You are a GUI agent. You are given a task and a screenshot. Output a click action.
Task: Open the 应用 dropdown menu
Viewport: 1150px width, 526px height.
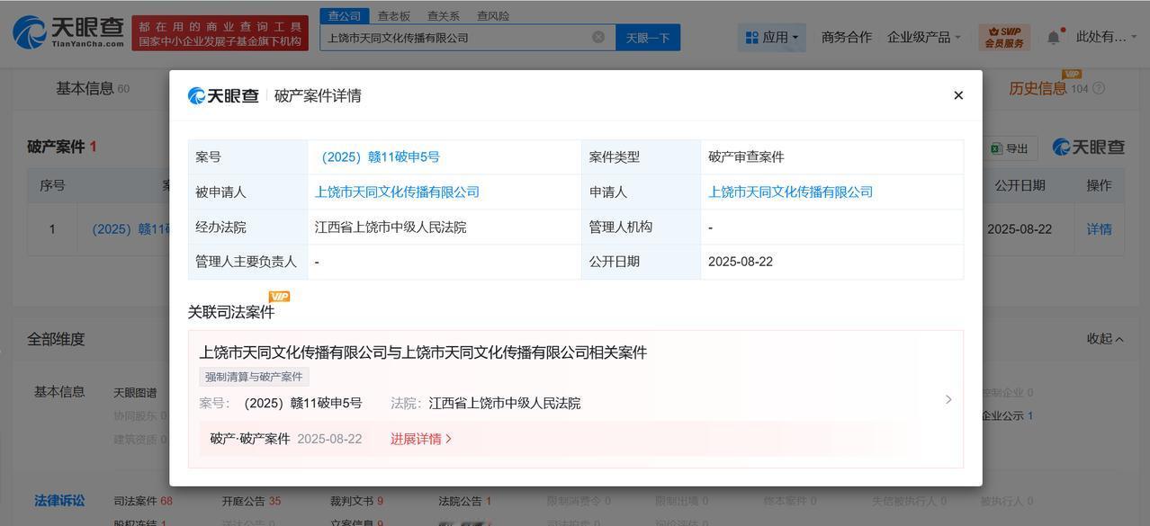point(772,38)
